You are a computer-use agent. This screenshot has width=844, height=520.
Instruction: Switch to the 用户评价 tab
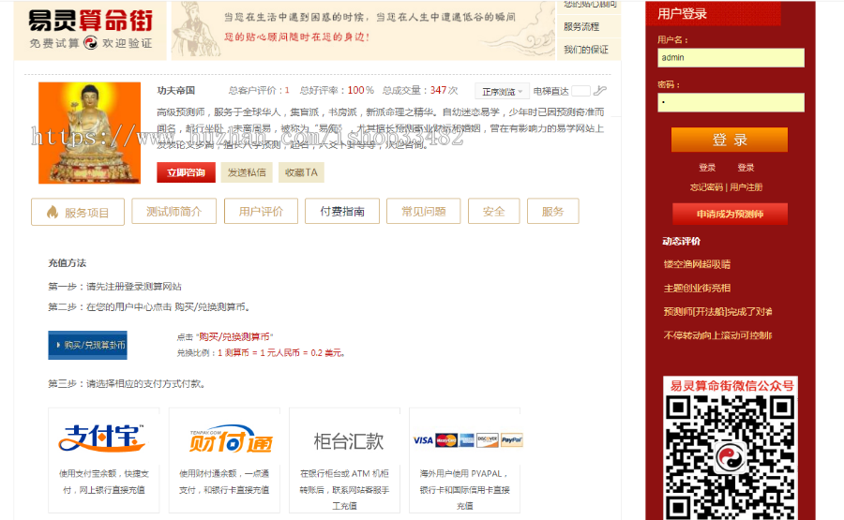(x=261, y=212)
